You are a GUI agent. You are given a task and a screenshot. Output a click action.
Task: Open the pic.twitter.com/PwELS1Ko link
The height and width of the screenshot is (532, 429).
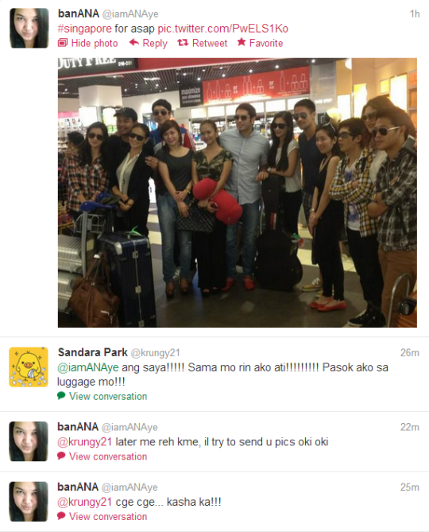tap(223, 29)
